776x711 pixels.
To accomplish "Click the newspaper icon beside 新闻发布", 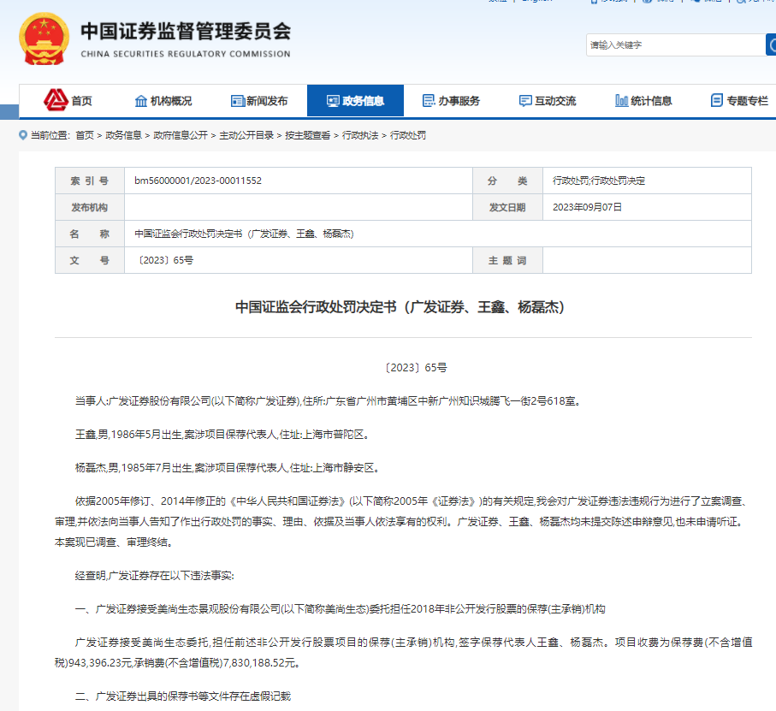I will coord(238,101).
